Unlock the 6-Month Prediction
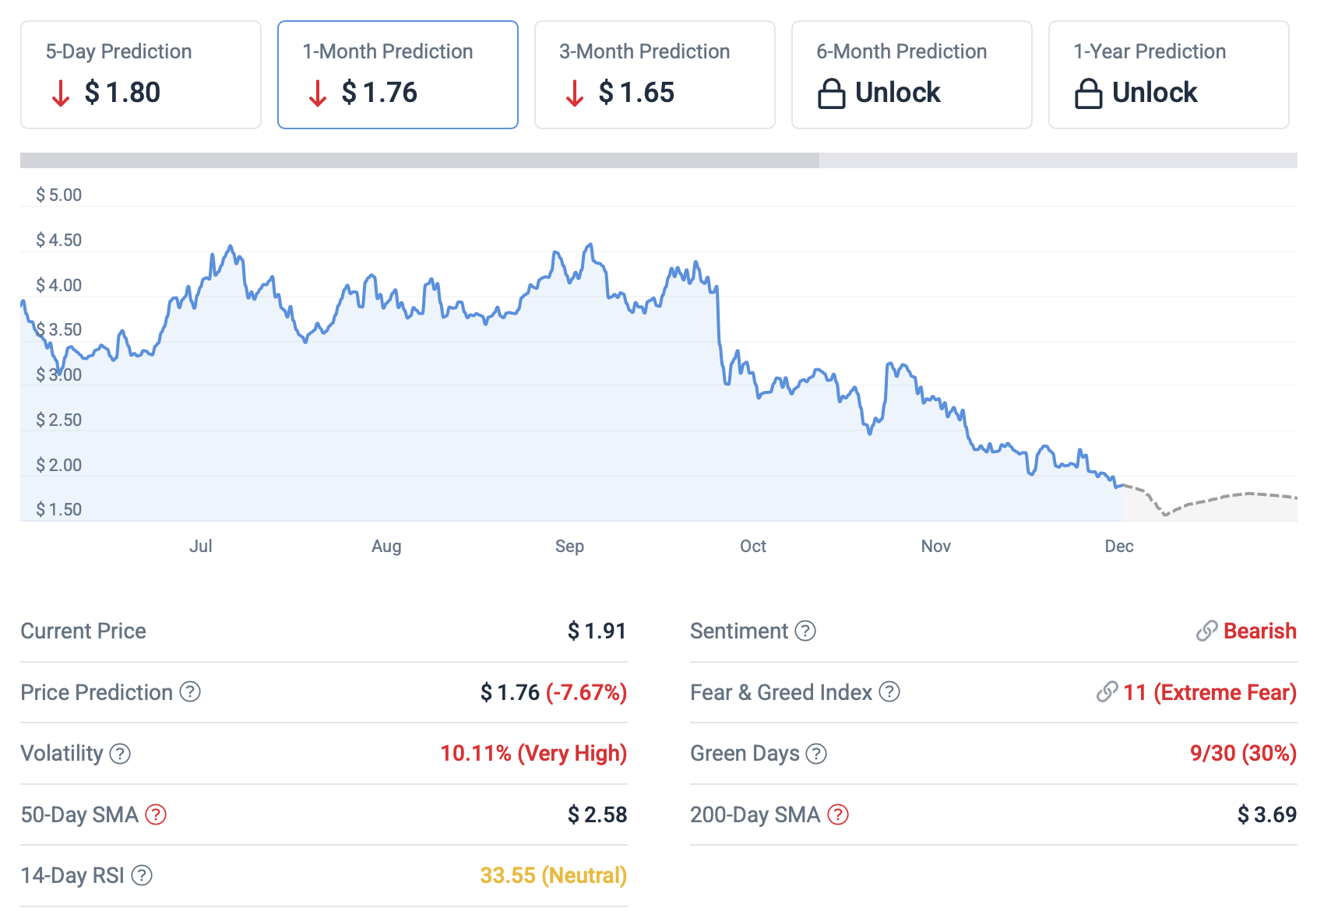Screen dimensions: 1324x911 tap(912, 75)
